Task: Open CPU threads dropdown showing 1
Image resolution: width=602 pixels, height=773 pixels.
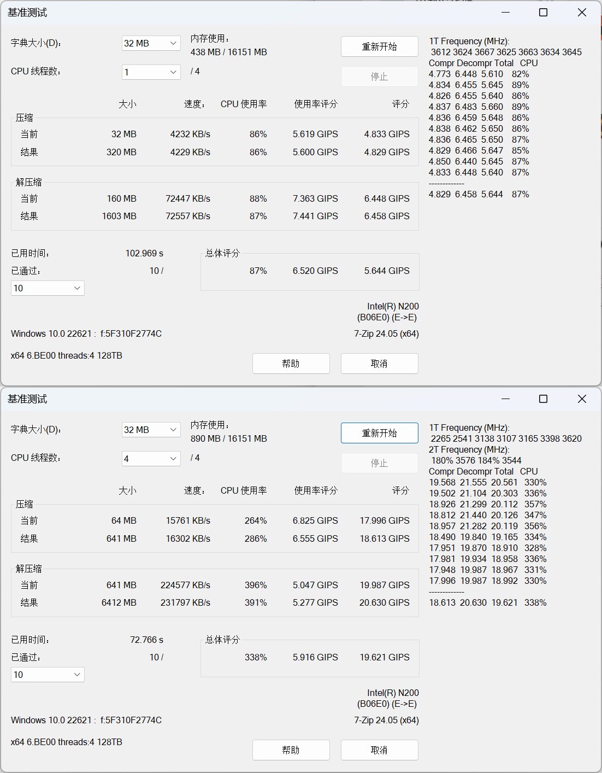Action: click(151, 72)
